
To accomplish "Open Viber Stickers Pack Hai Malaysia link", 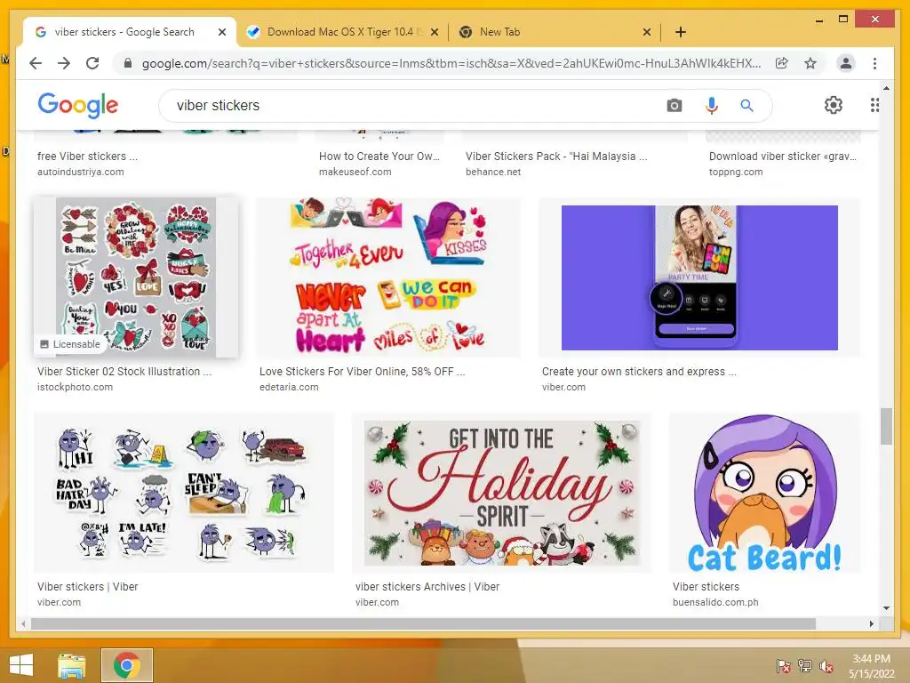I will click(556, 157).
